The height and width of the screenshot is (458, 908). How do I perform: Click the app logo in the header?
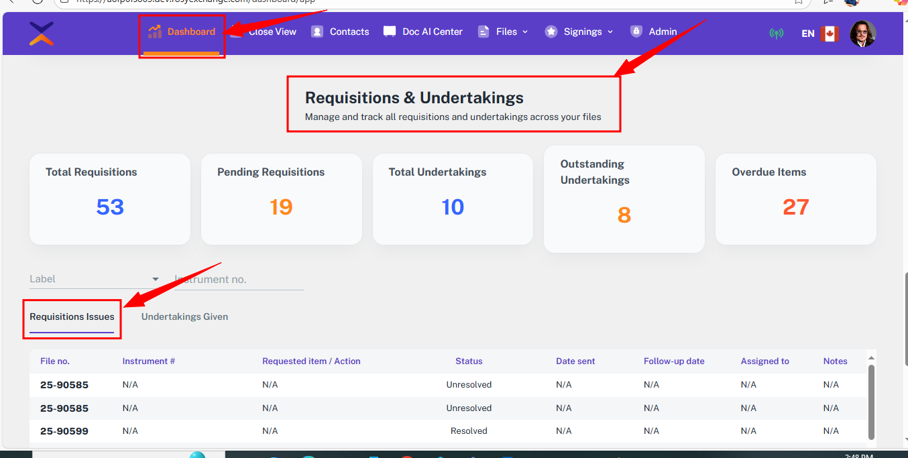tap(41, 33)
